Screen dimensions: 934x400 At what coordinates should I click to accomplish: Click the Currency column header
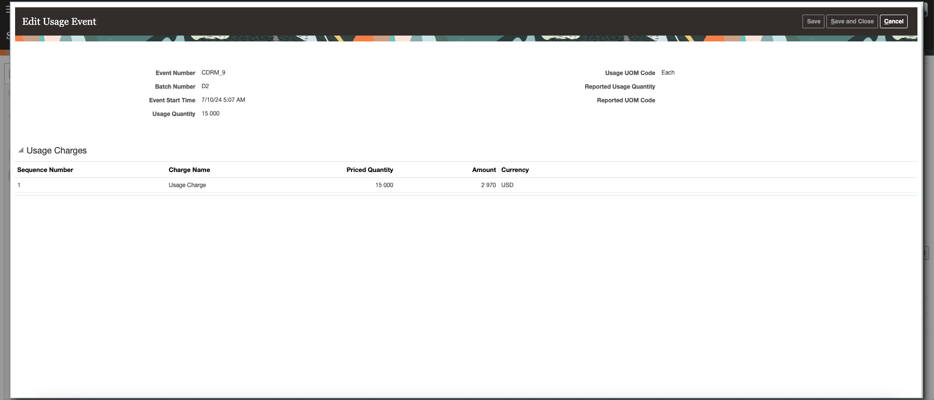coord(515,170)
